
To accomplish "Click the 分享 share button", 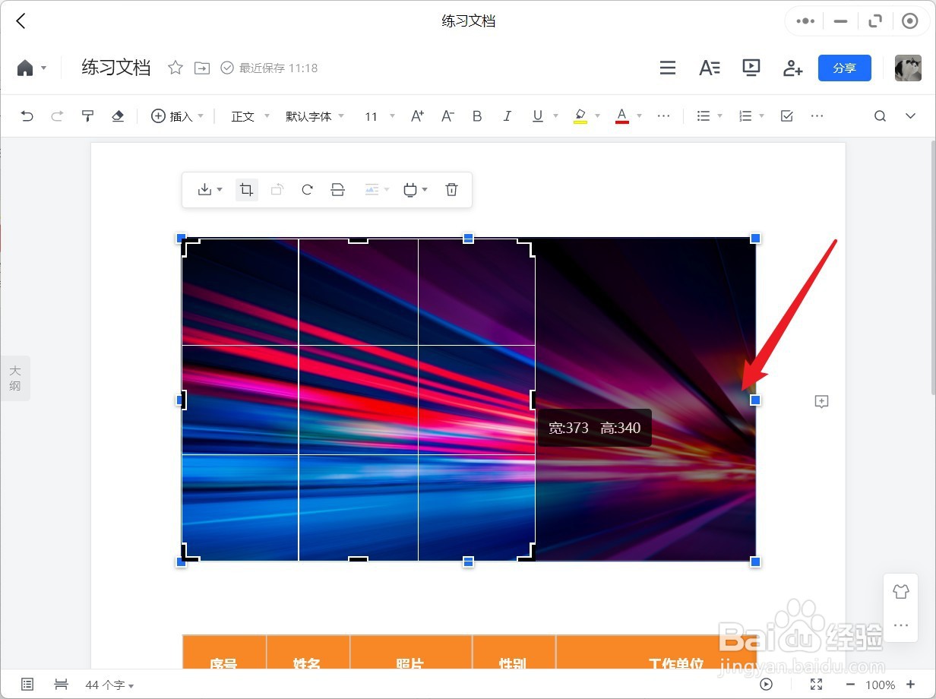I will (x=845, y=68).
